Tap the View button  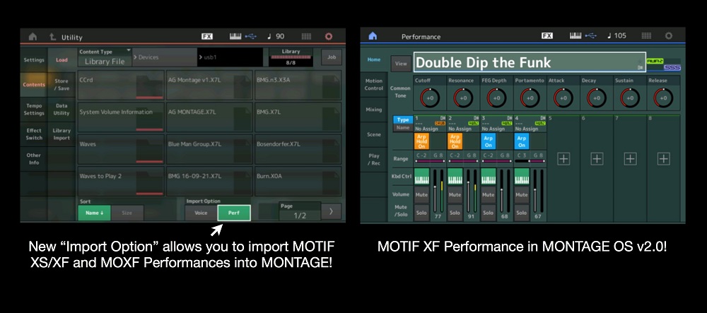[401, 64]
